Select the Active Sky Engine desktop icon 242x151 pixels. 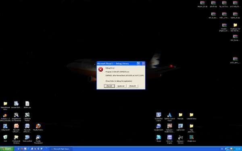169,139
